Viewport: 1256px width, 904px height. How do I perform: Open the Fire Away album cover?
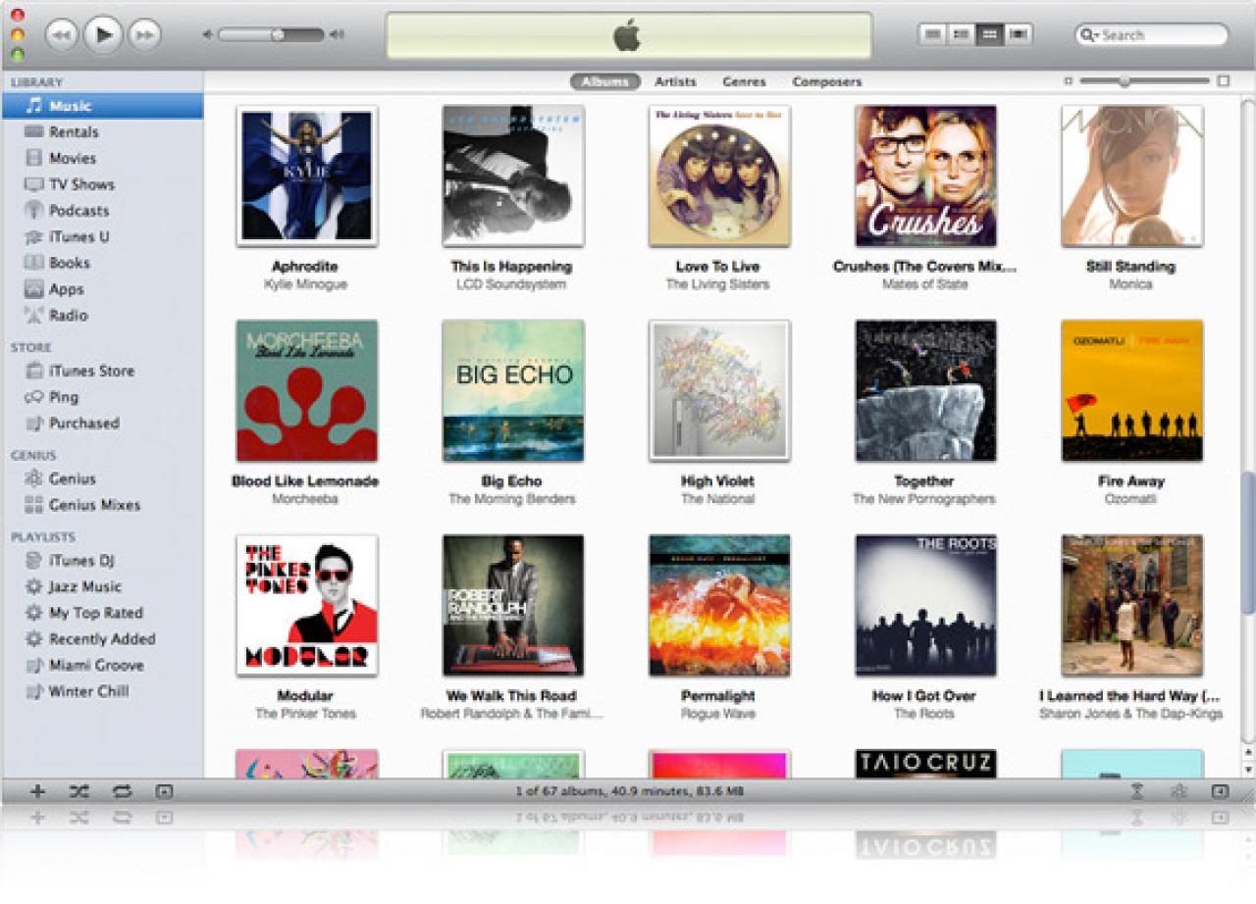1131,390
